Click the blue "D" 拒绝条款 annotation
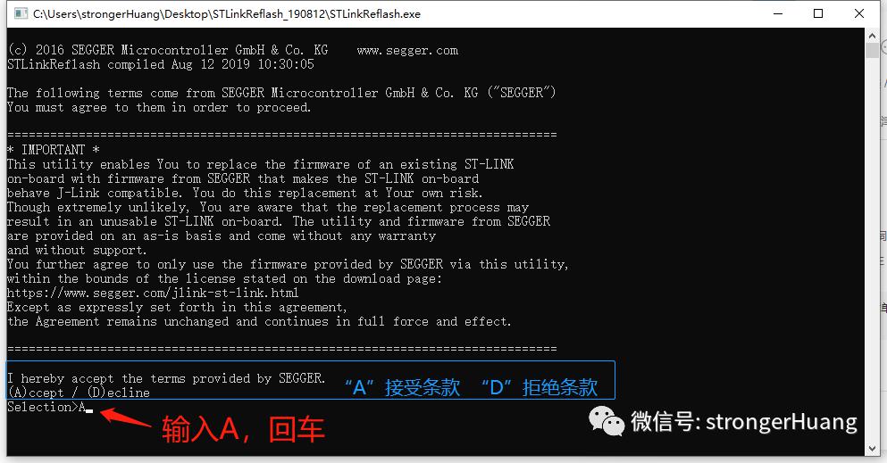The image size is (887, 463). point(540,387)
